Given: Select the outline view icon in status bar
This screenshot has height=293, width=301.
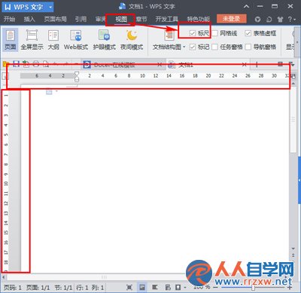Looking at the screenshot, I should pos(155,287).
